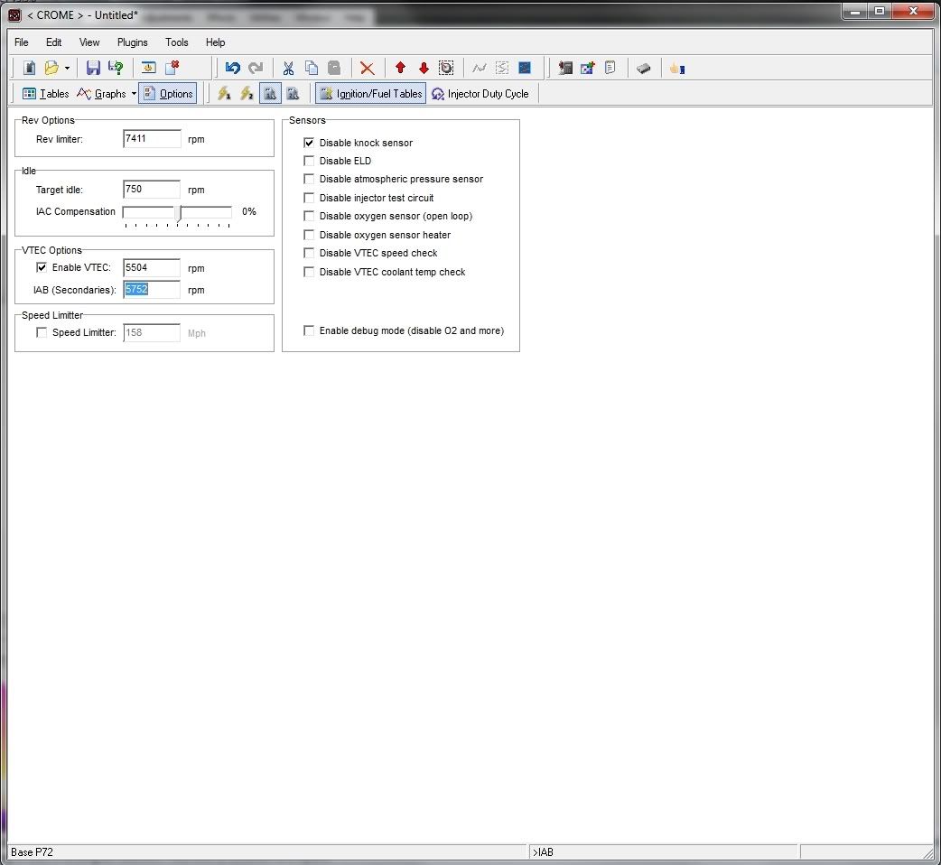Screen dimensions: 941x865
Task: Click the lightning bolt 1 icon
Action: pyautogui.click(x=224, y=94)
